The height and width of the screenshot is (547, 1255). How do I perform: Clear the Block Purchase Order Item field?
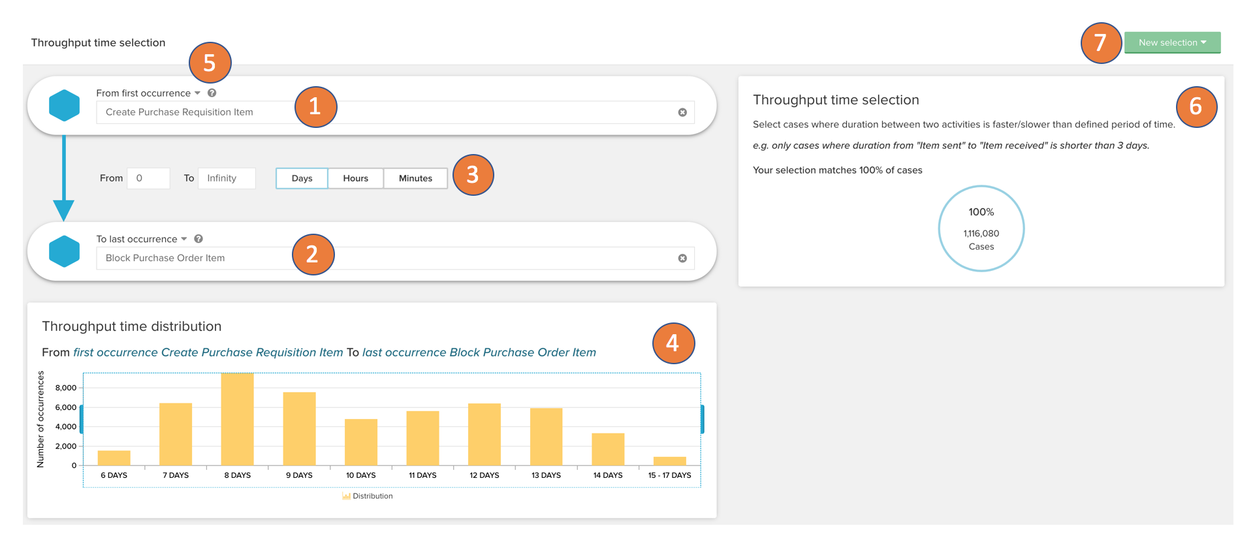point(682,258)
